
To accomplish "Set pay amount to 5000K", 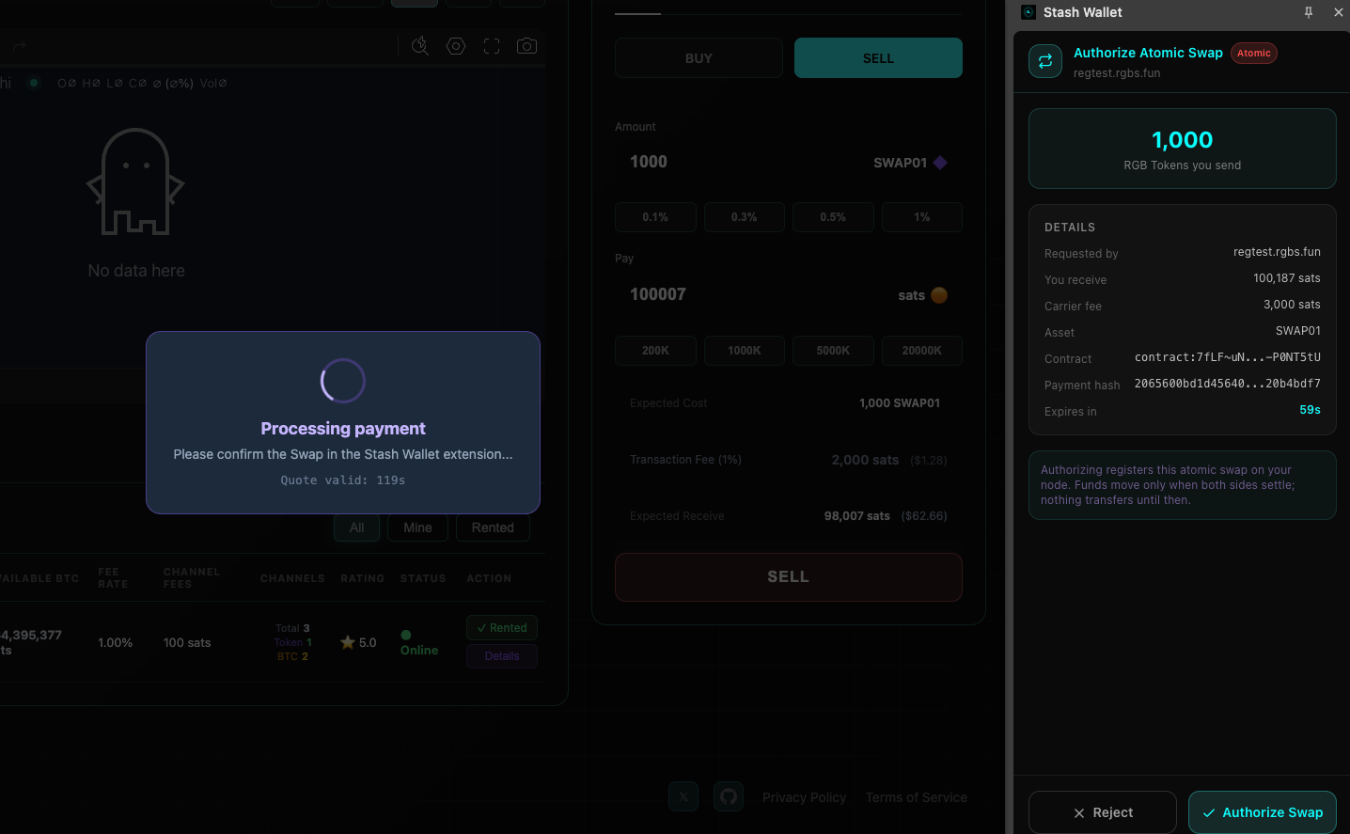I will (833, 351).
